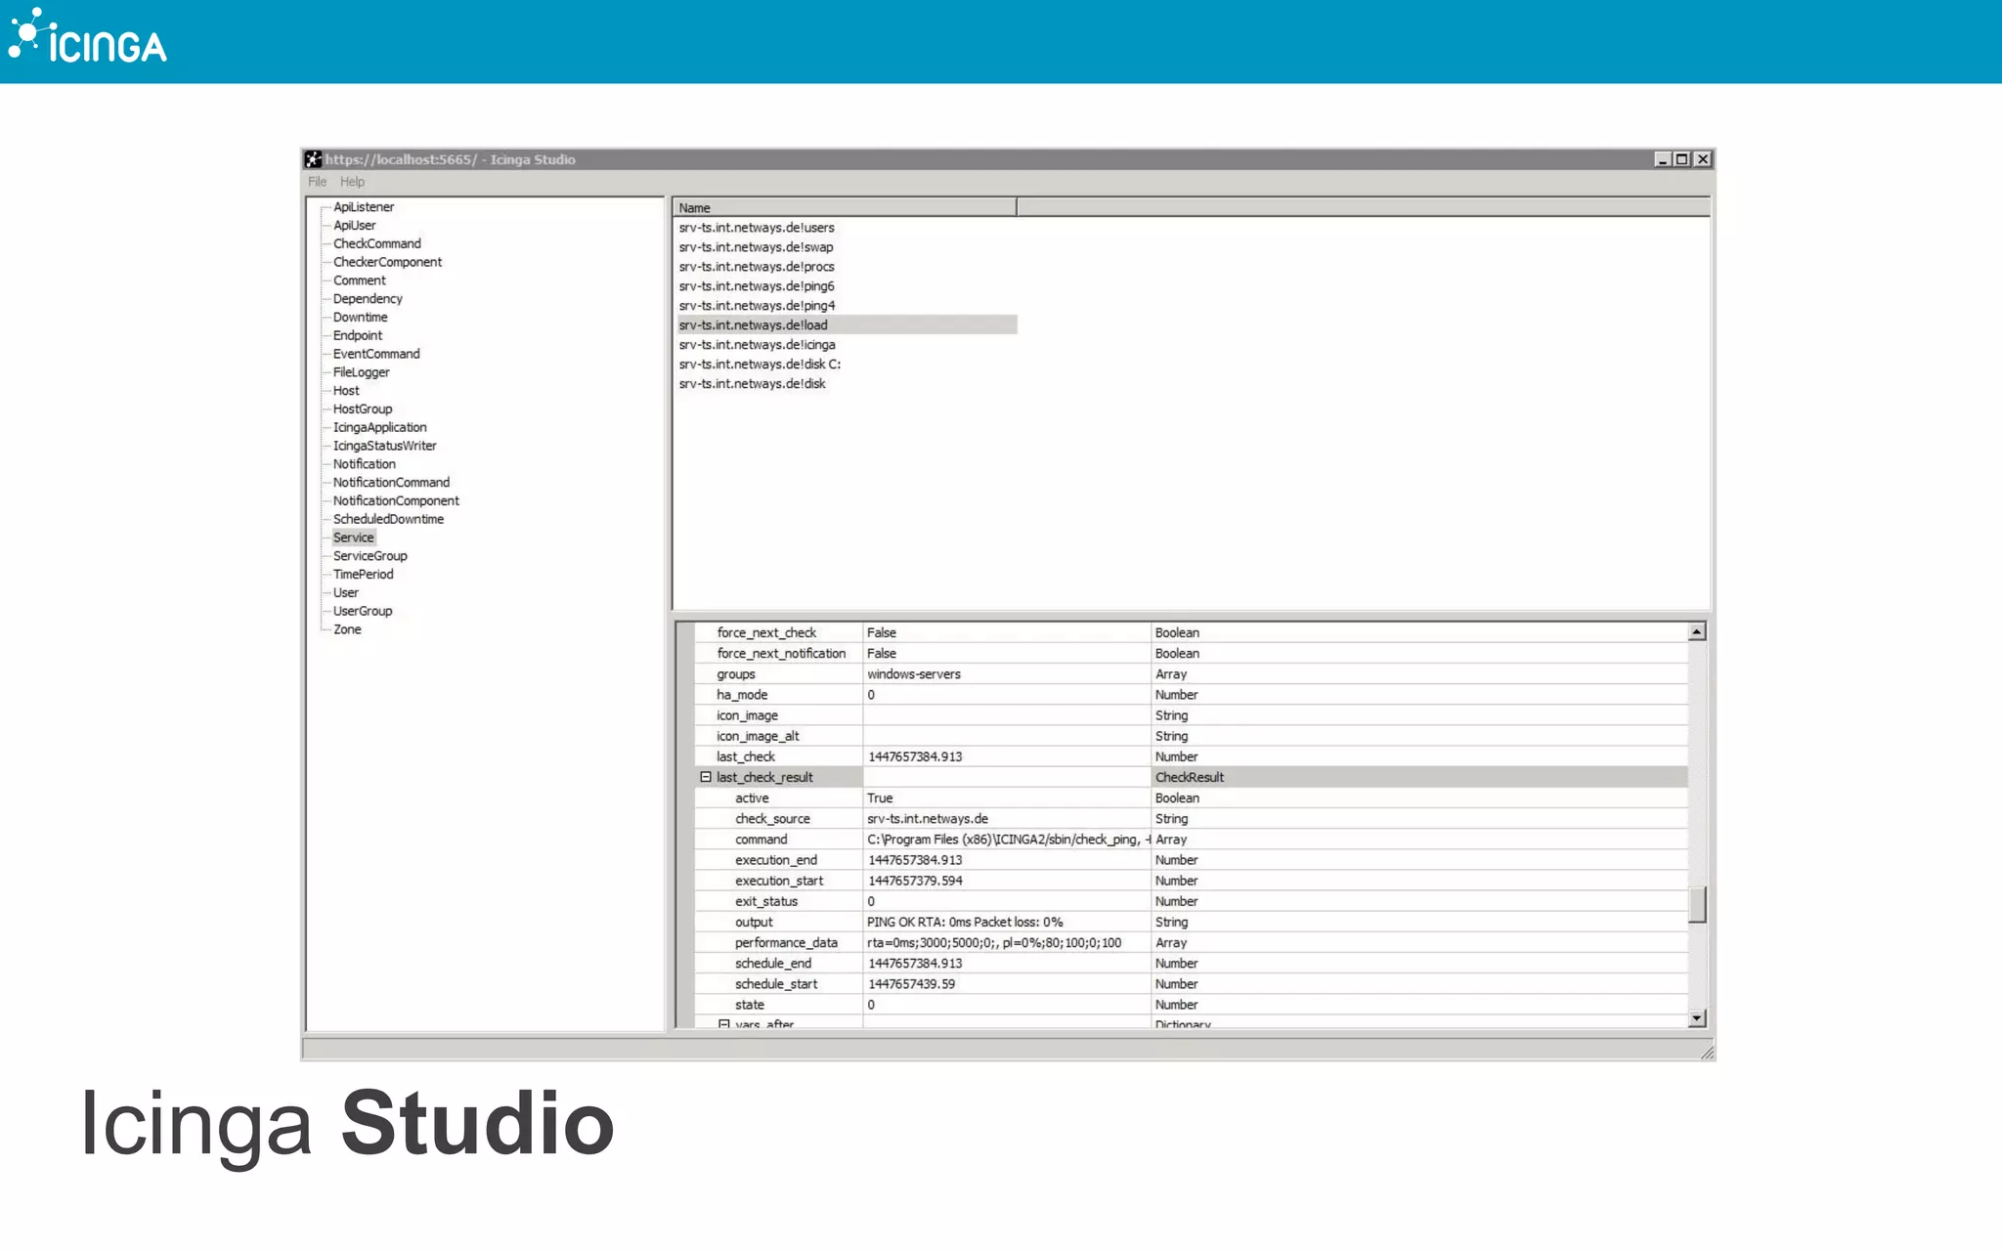Click the force_next_notification property row
The height and width of the screenshot is (1251, 2002).
(x=1191, y=654)
